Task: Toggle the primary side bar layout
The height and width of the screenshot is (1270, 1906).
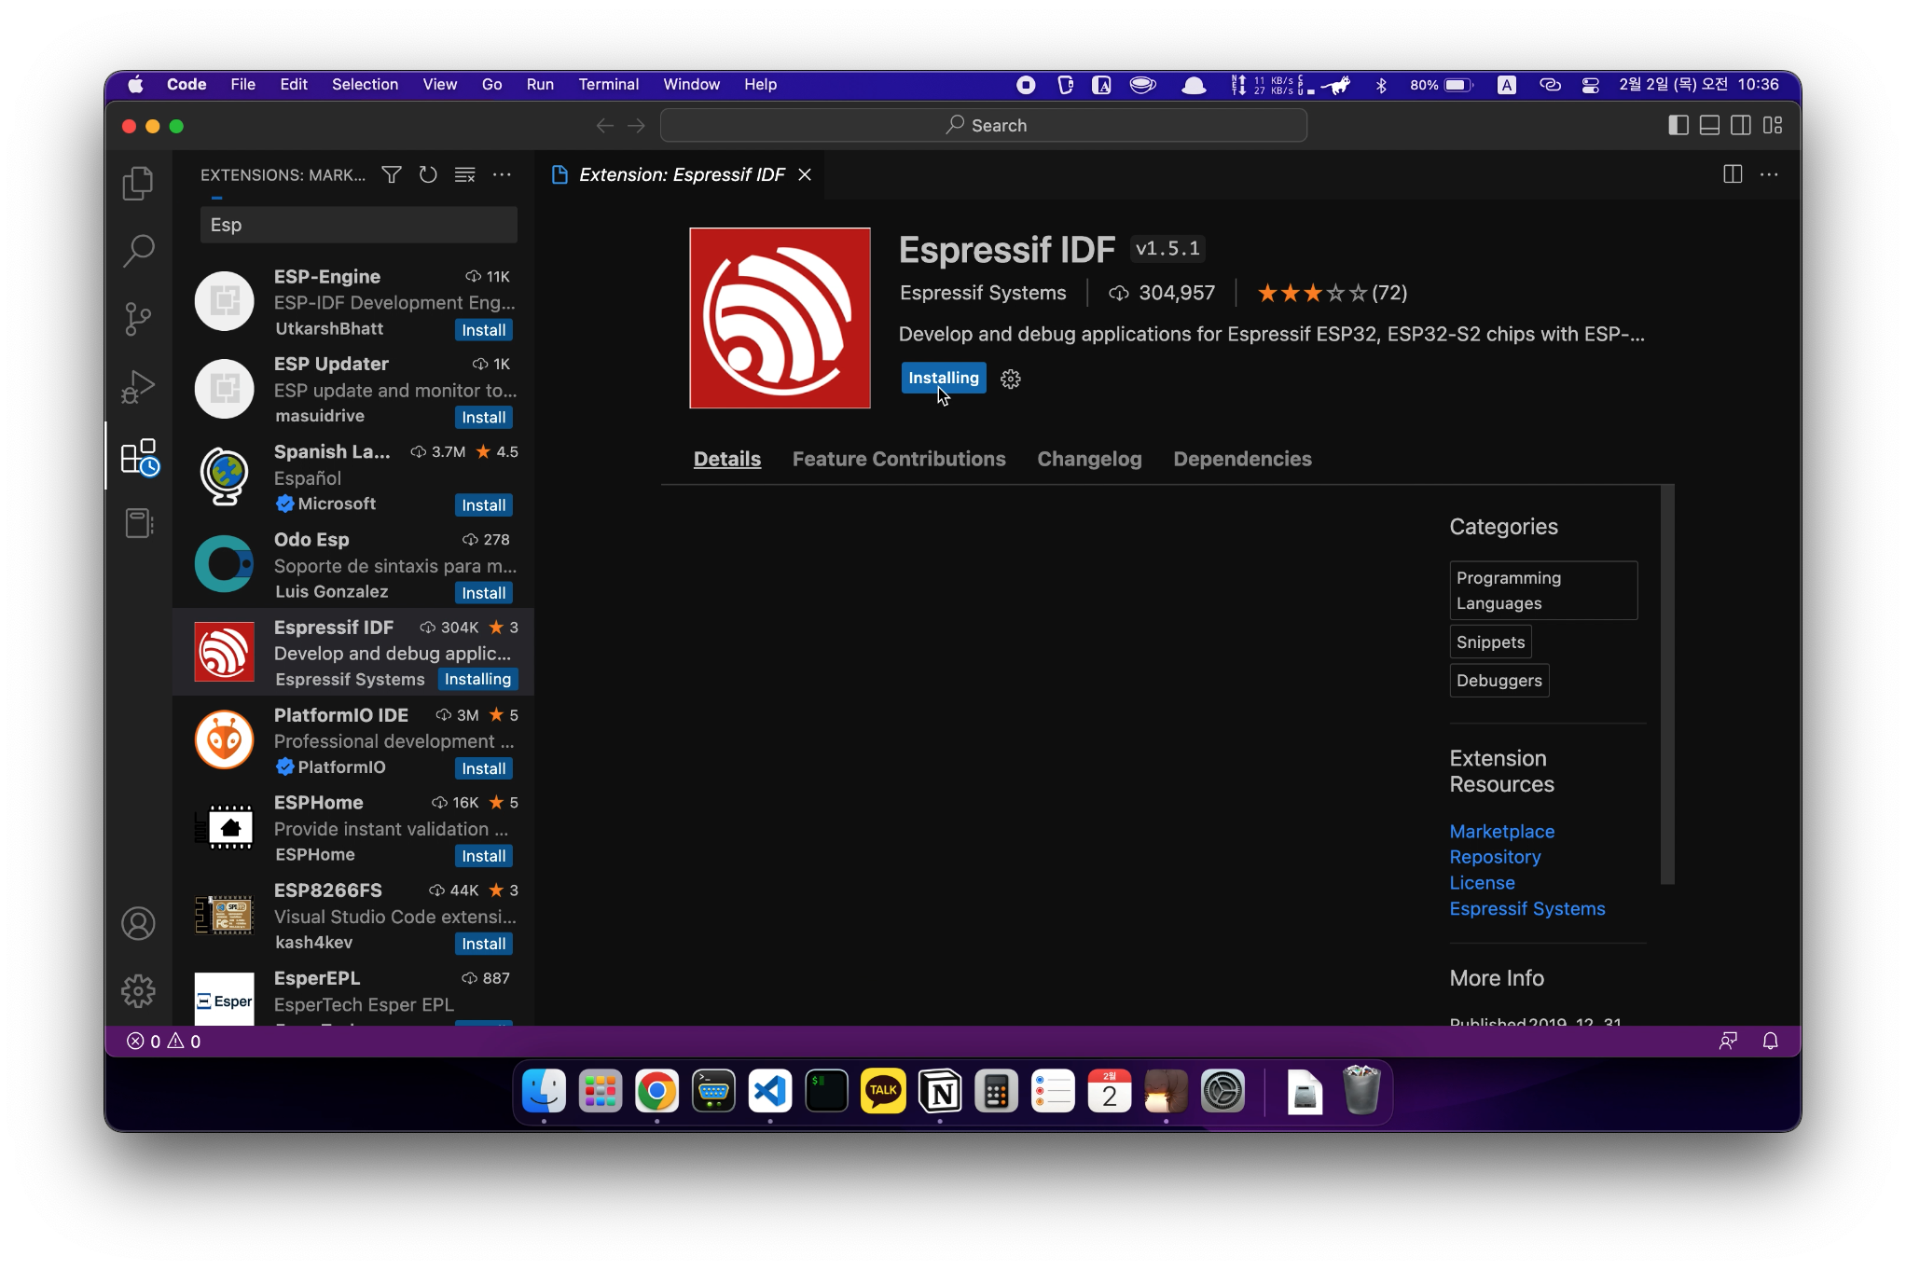Action: (x=1678, y=126)
